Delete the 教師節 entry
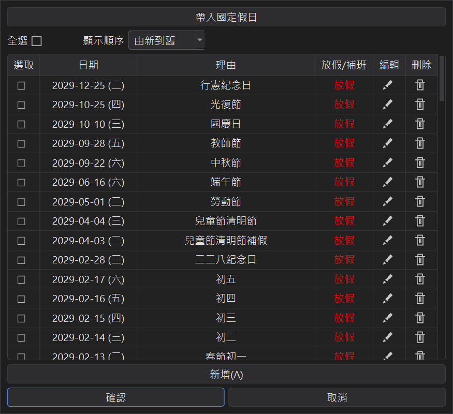 tap(420, 143)
